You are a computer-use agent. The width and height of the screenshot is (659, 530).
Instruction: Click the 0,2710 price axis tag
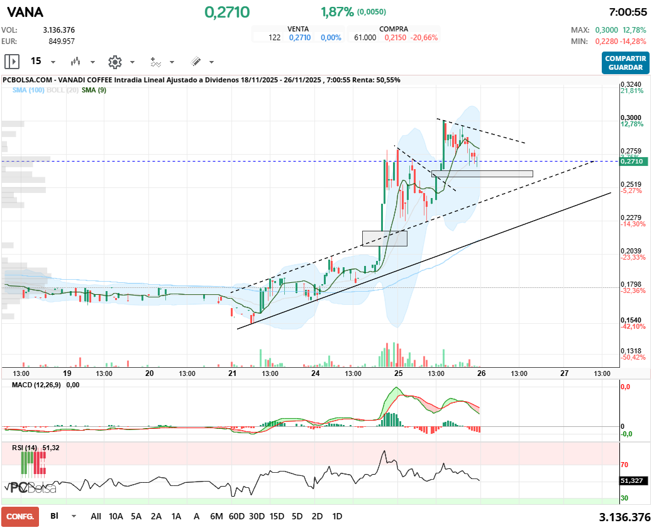(634, 161)
